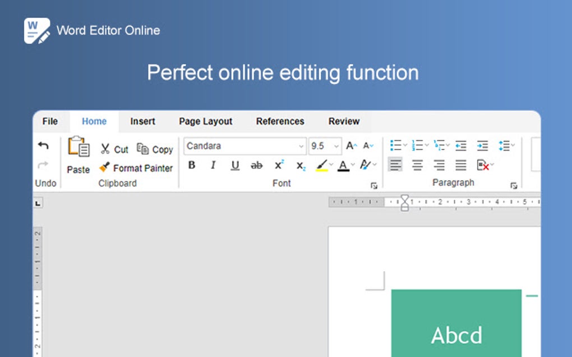This screenshot has width=572, height=357.
Task: Click the Bullets list icon
Action: pos(396,145)
